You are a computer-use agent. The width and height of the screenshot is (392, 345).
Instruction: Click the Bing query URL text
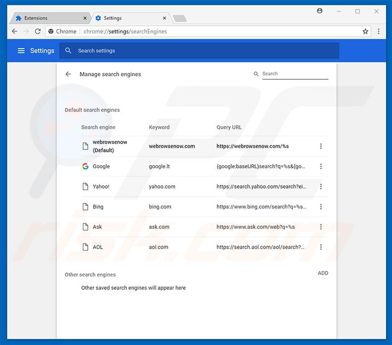[261, 207]
